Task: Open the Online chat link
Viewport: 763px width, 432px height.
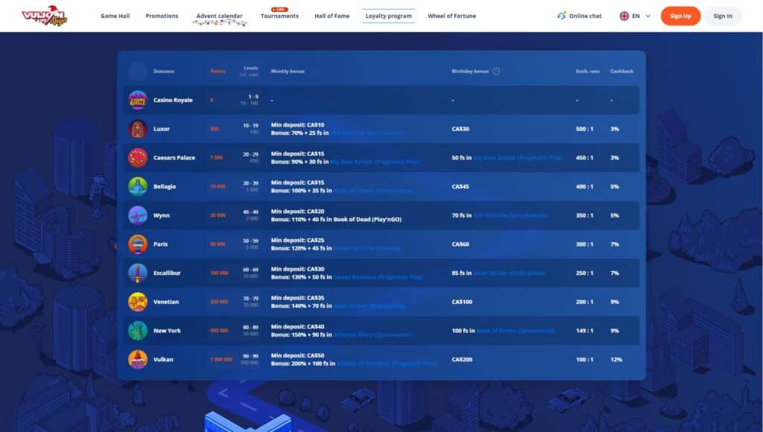Action: click(x=586, y=16)
